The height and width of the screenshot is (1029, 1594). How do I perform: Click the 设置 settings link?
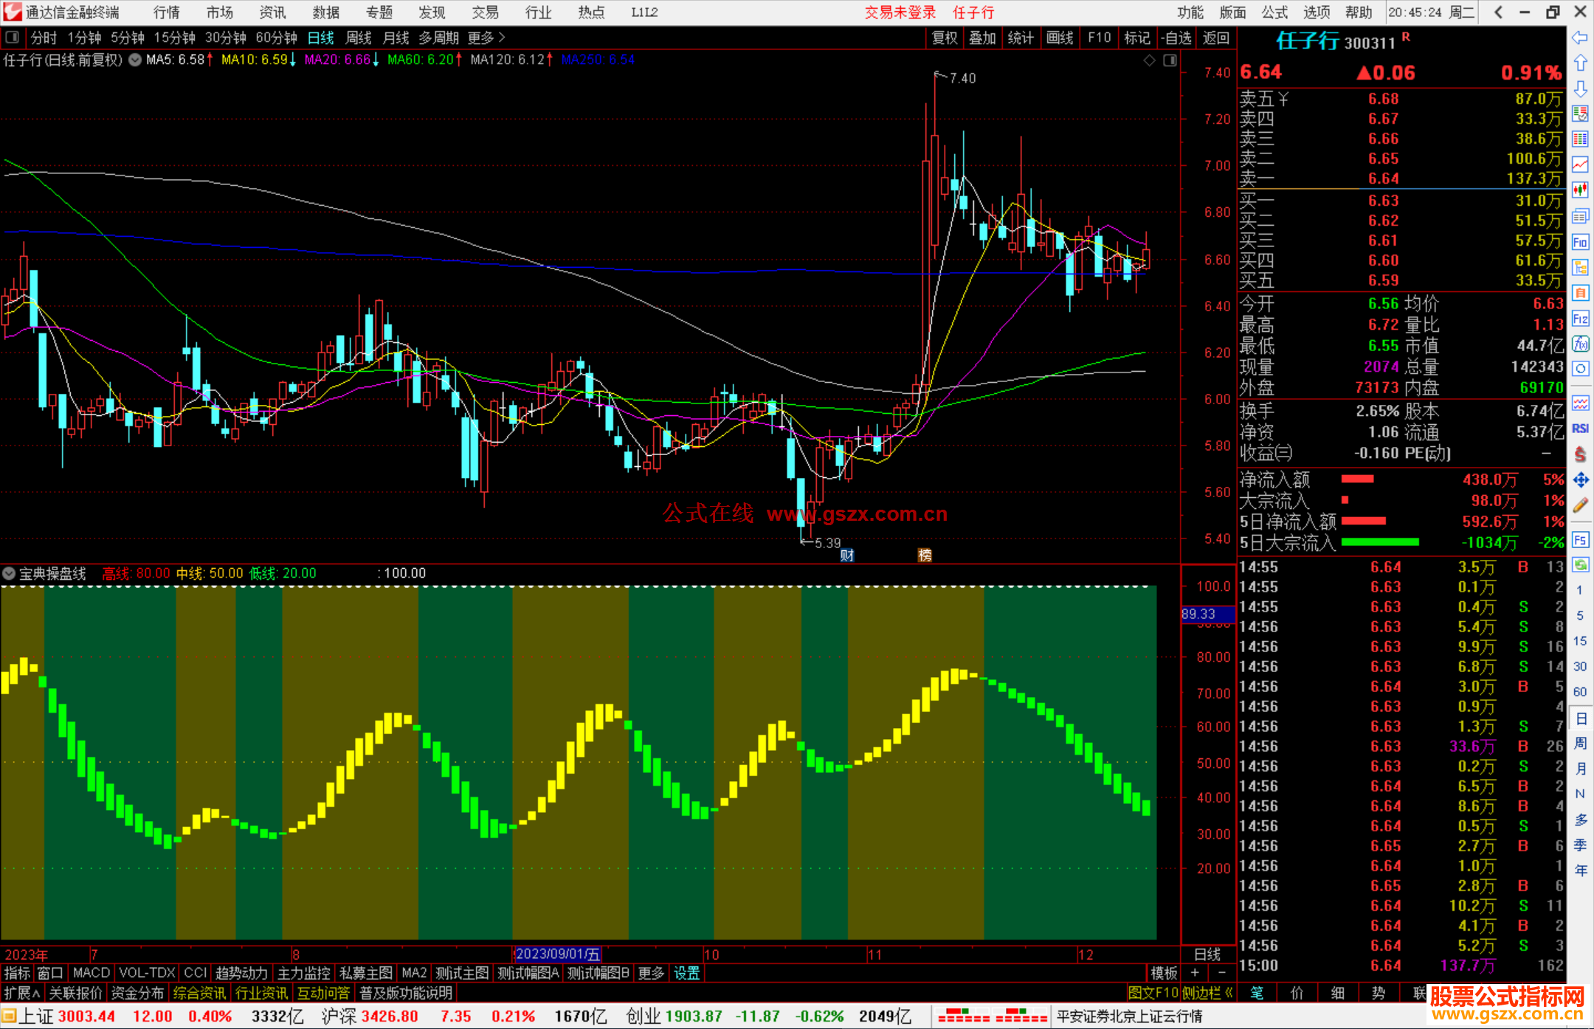pos(686,973)
